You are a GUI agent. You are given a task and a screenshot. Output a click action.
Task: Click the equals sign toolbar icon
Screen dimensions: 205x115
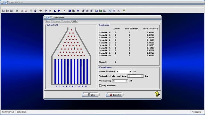(64, 11)
